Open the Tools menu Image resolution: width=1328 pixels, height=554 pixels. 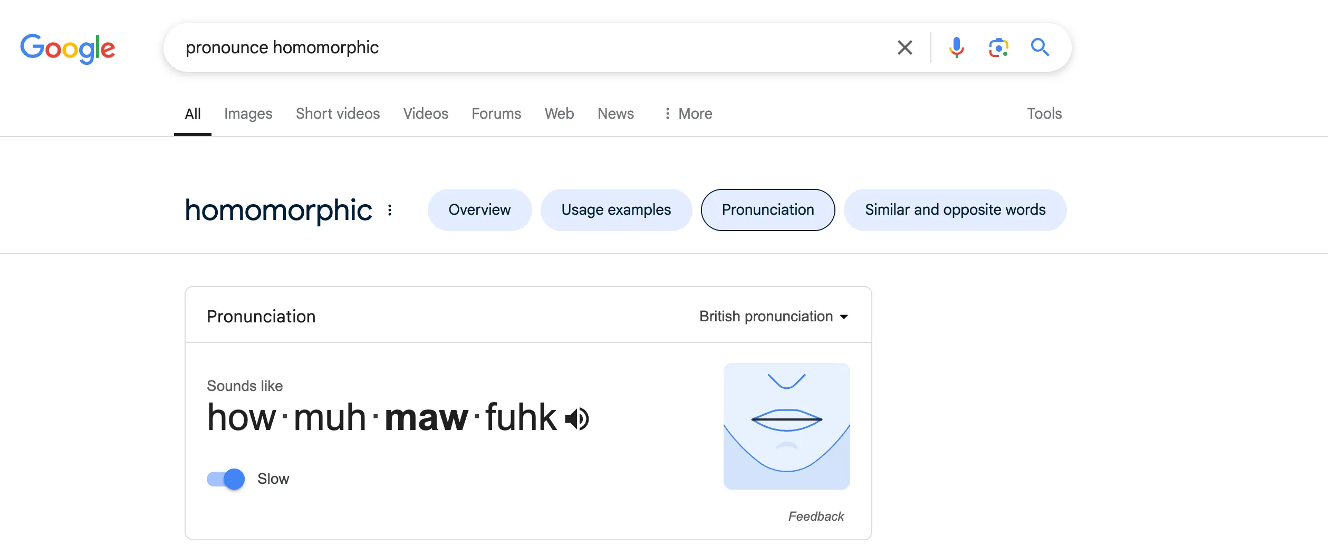1044,113
